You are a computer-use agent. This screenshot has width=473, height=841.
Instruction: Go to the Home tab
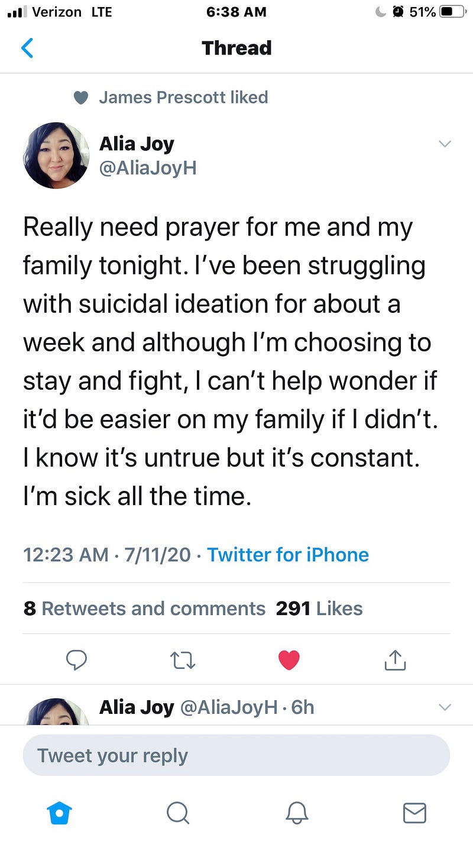[59, 813]
